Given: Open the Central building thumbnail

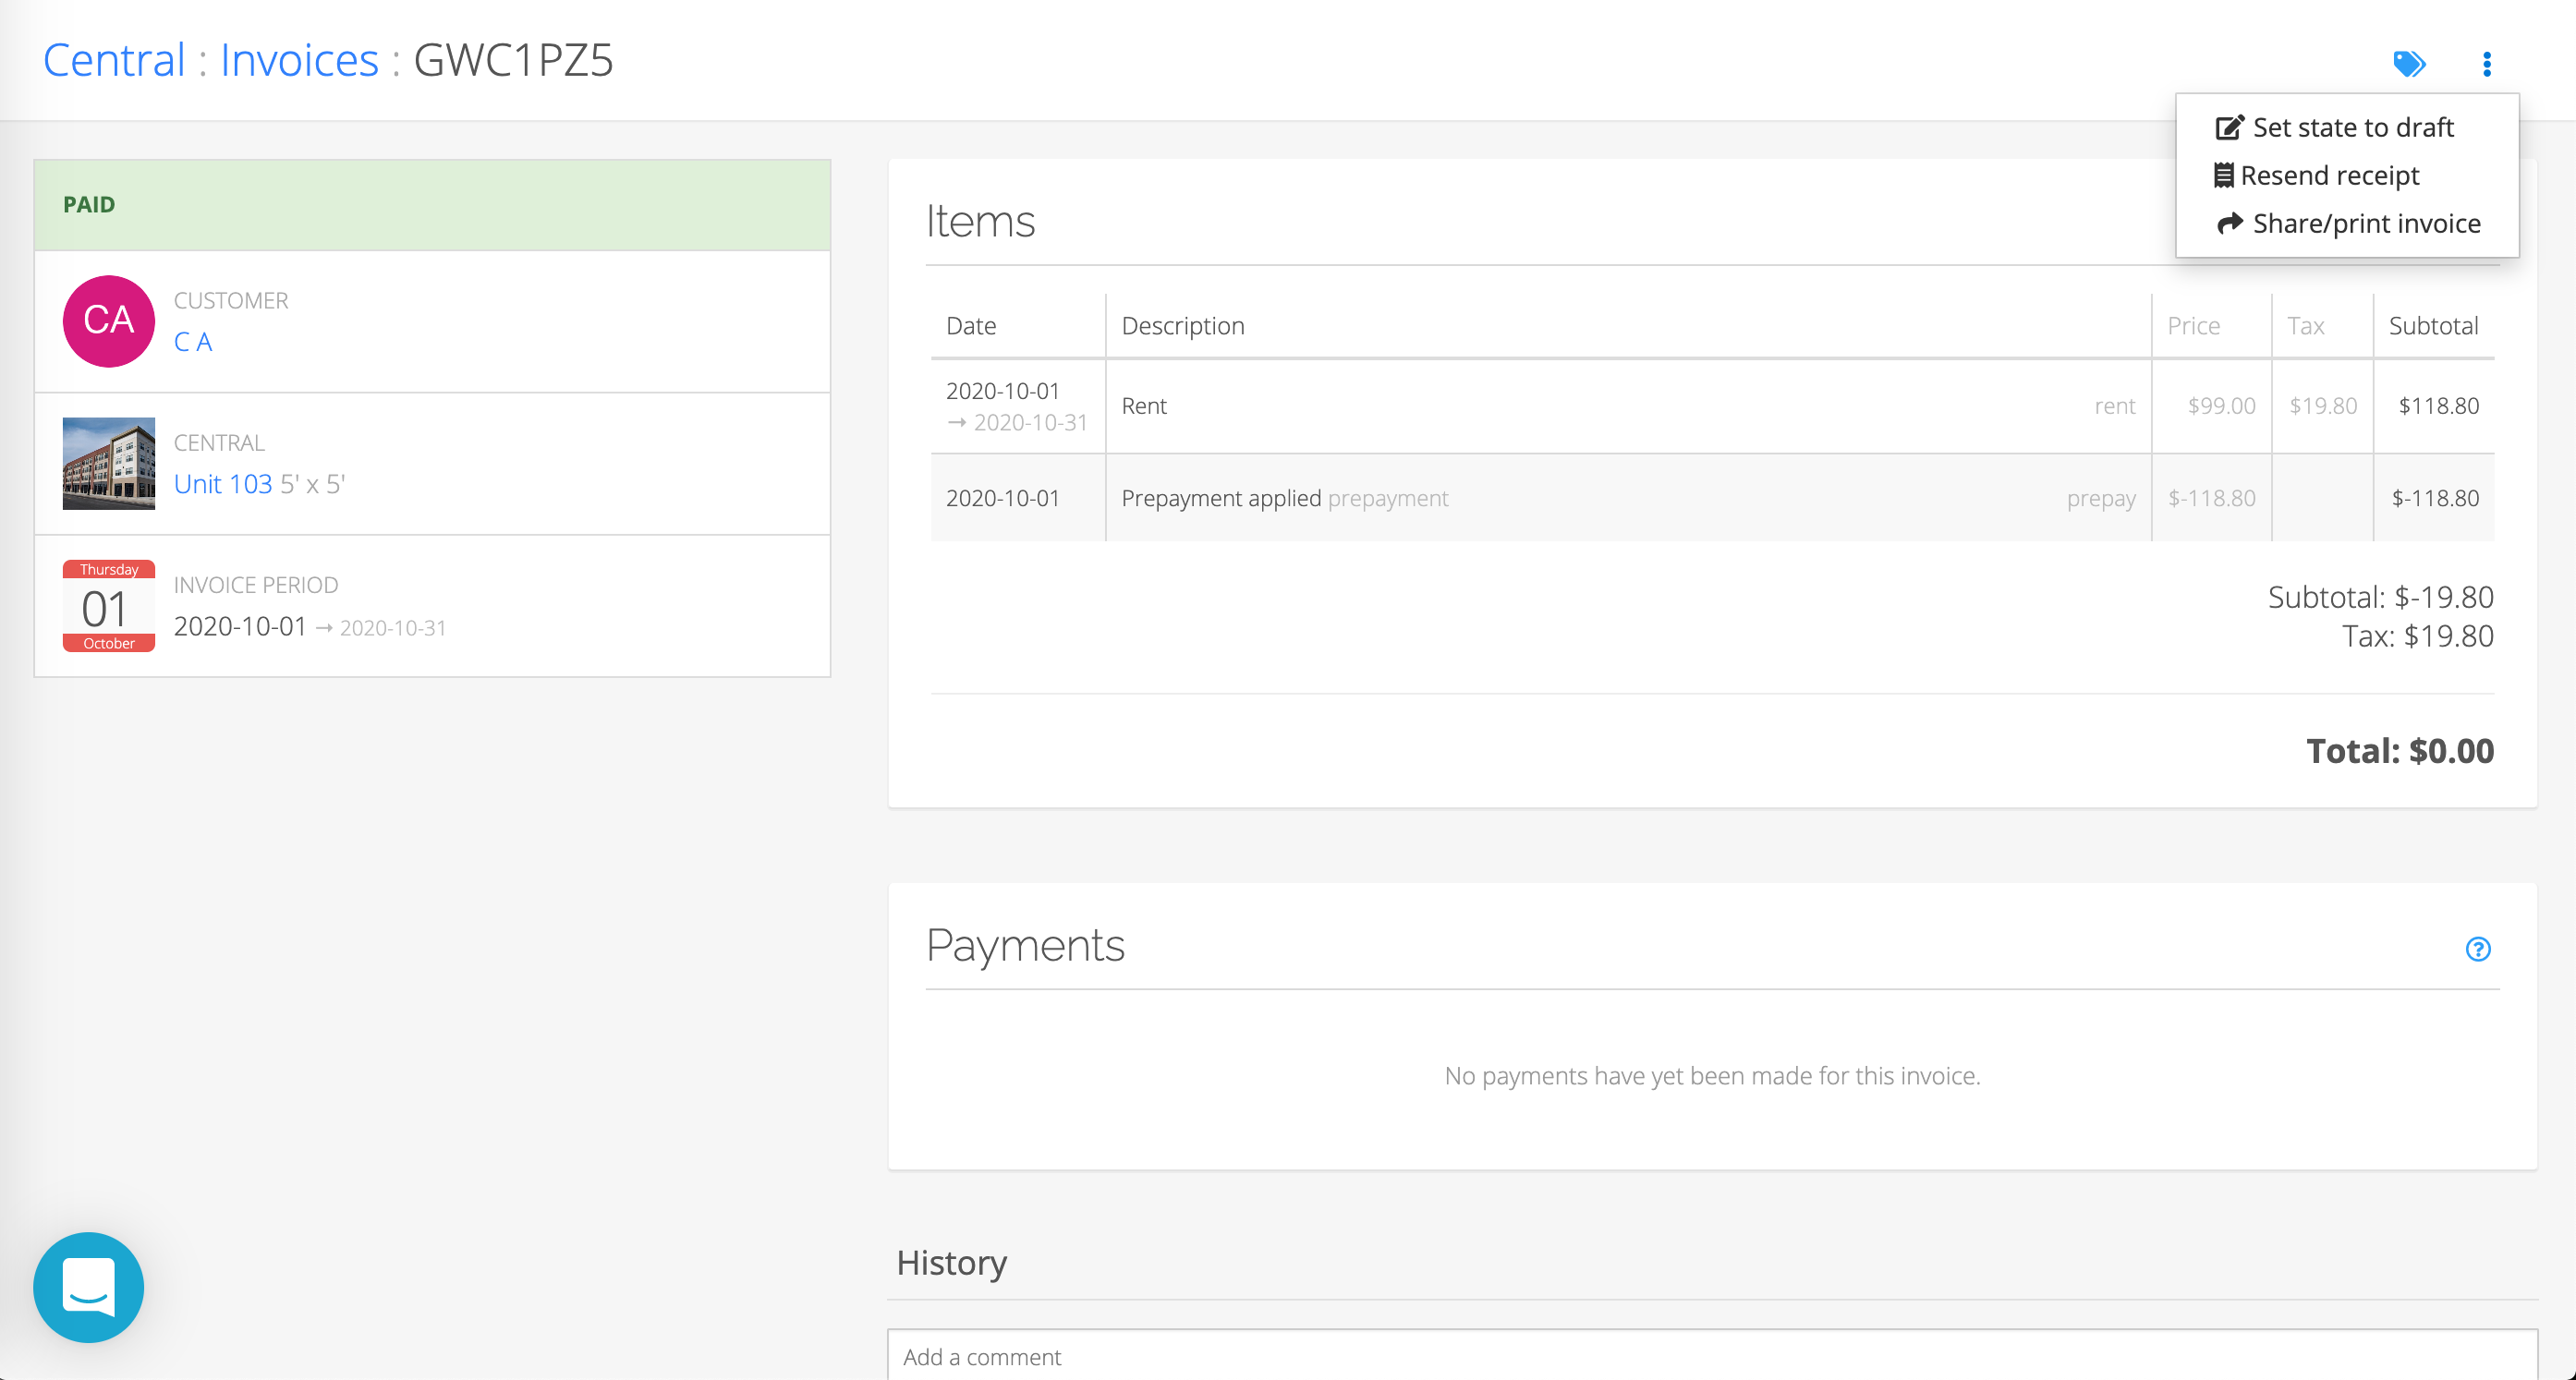Looking at the screenshot, I should coord(108,463).
